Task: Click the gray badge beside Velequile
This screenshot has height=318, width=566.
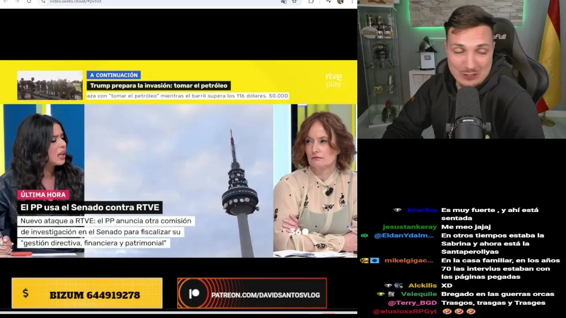Action: point(391,294)
